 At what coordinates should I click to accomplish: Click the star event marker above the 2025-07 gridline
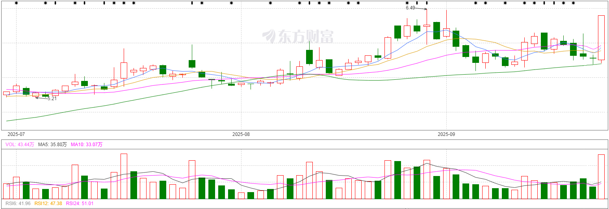(16, 3)
